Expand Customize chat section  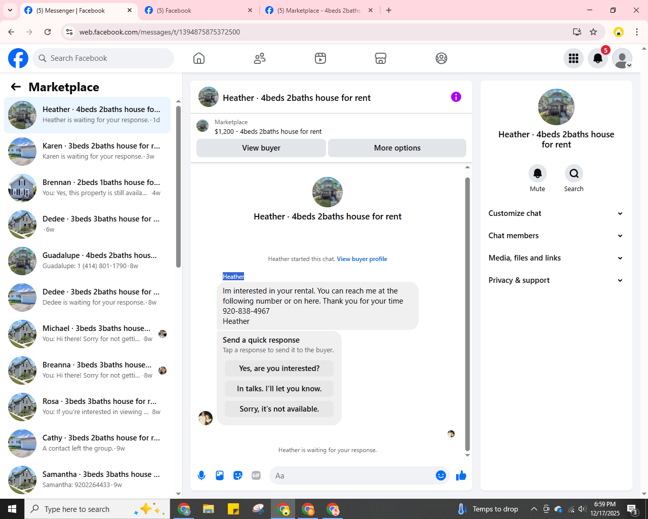click(x=556, y=213)
